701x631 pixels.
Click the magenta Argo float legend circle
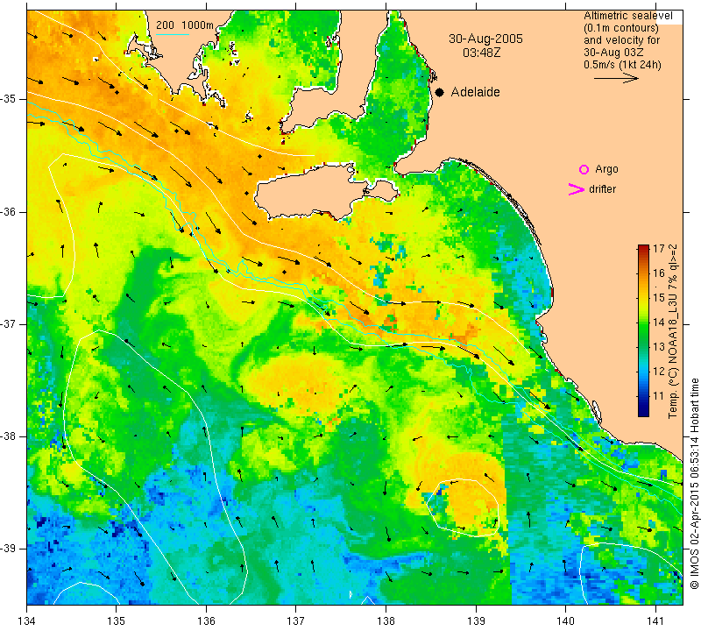pyautogui.click(x=584, y=169)
